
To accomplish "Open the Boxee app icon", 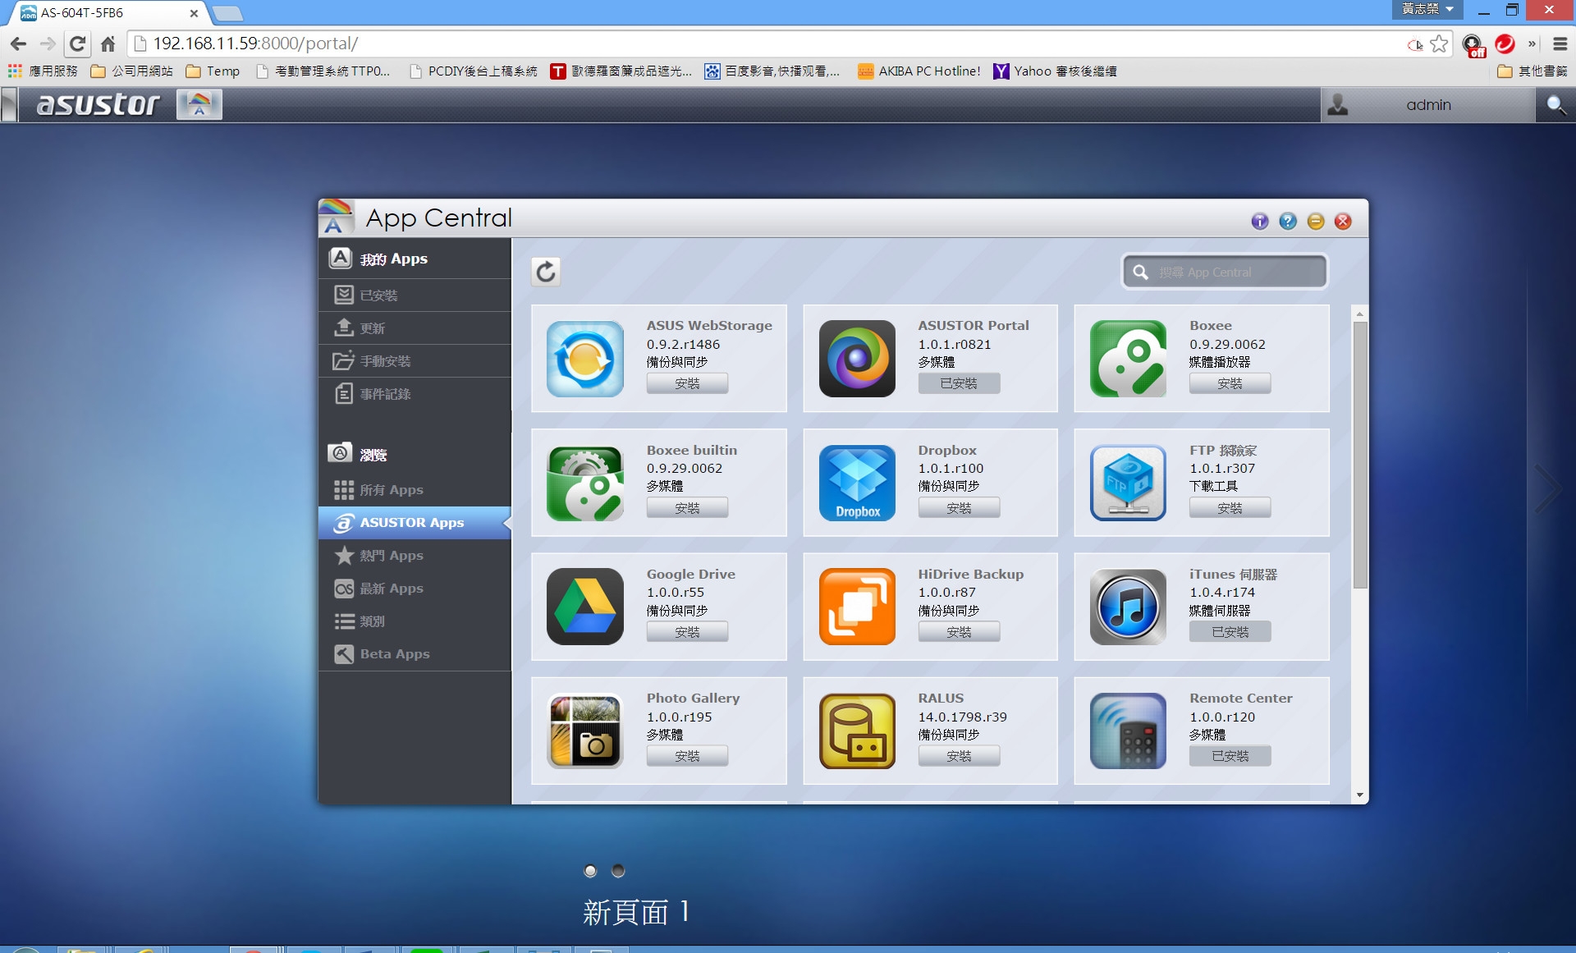I will pos(1128,360).
